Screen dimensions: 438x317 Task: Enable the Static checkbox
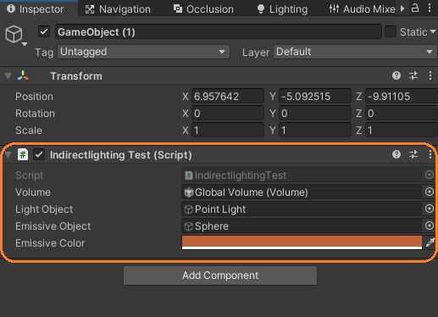[x=391, y=31]
